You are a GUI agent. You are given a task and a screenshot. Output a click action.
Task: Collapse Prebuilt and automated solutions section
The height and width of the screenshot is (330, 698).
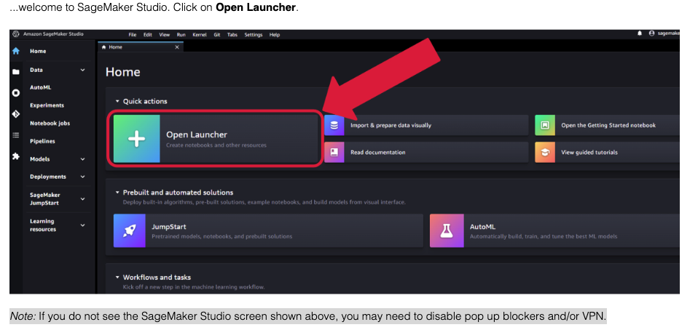pos(117,193)
